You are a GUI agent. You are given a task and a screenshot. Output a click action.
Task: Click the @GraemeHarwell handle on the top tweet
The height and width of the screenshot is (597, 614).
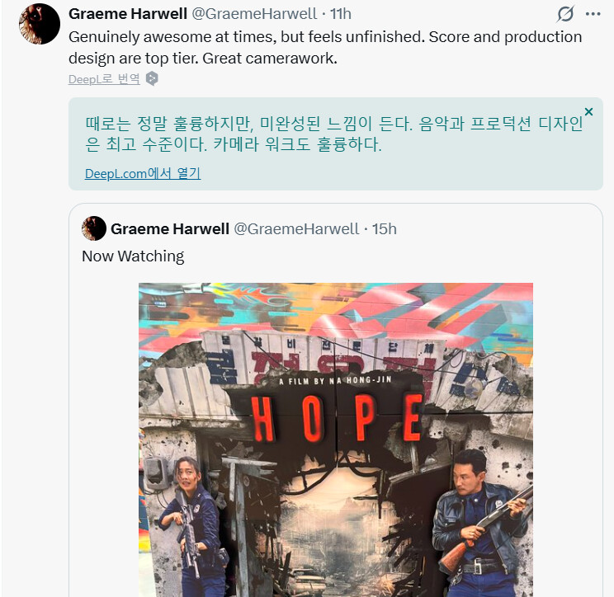click(254, 14)
